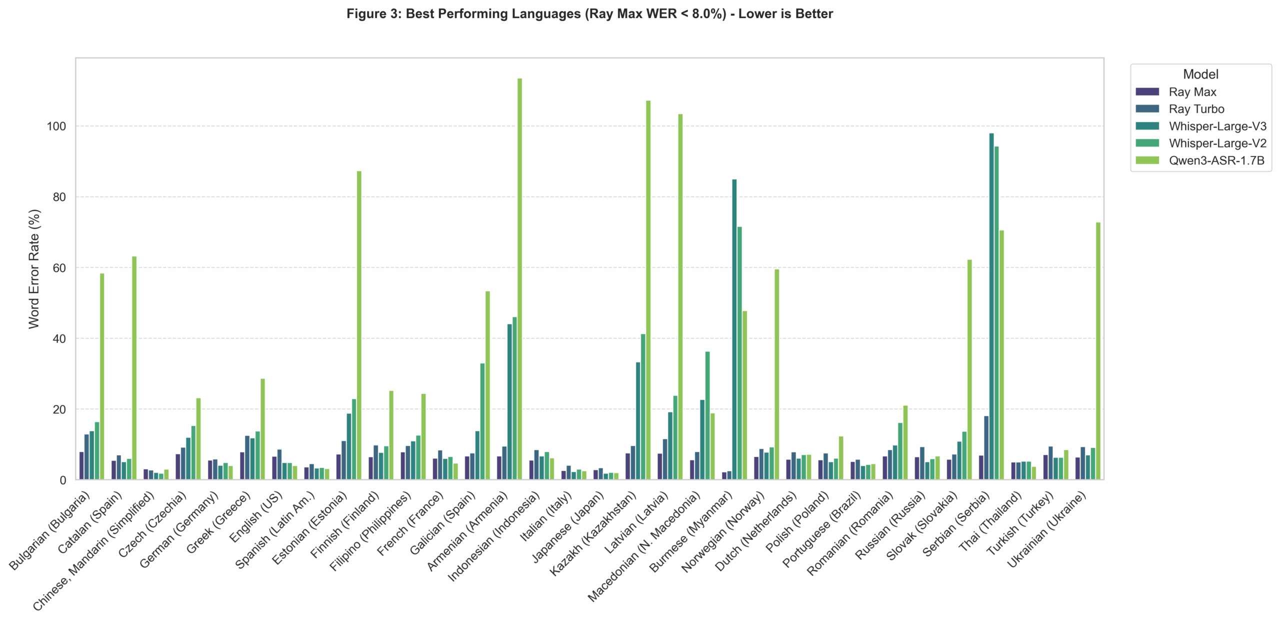This screenshot has height=622, width=1280.
Task: Click the Model legend title
Action: click(x=1200, y=74)
